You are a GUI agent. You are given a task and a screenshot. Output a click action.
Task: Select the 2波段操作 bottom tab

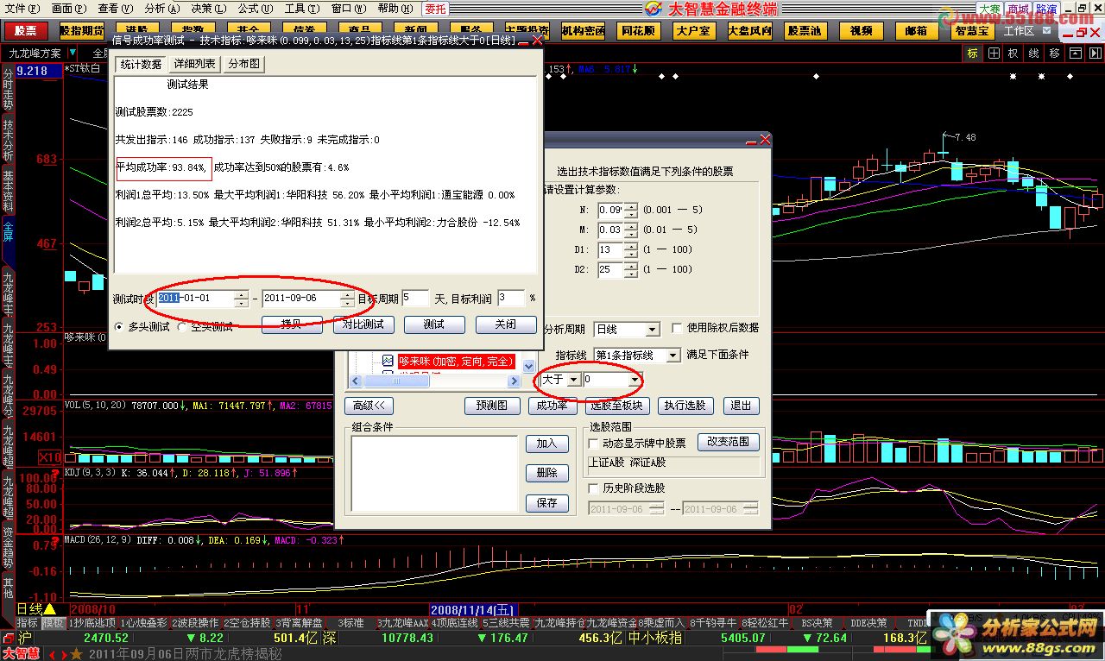(196, 623)
